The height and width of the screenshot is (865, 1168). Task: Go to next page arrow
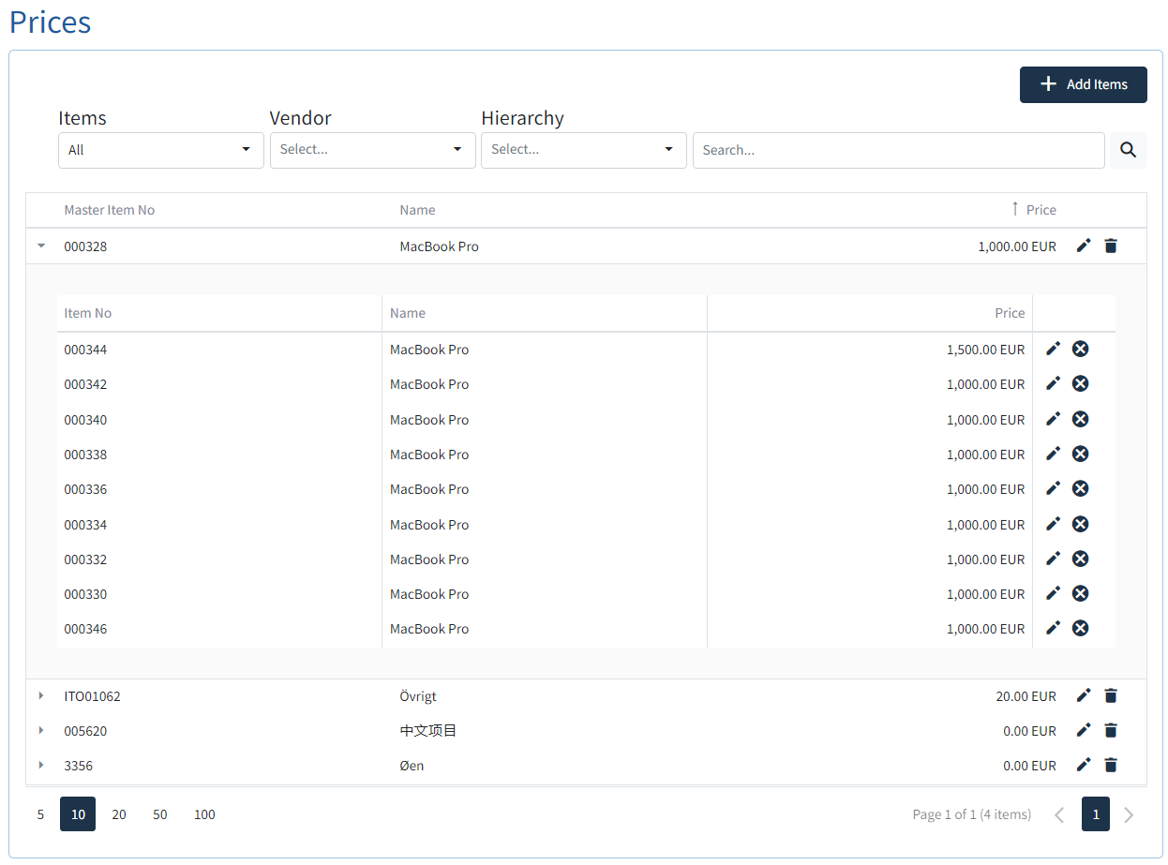pos(1129,814)
